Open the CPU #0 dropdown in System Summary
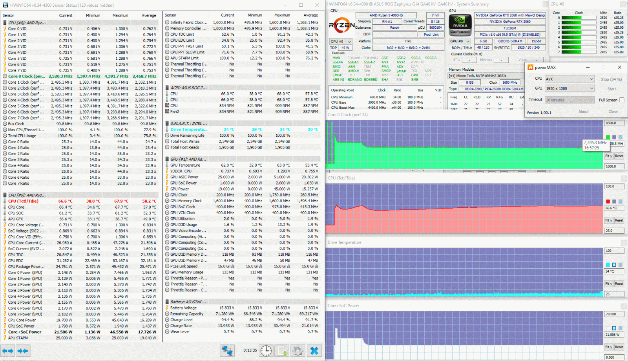Screen dimensions: 628x361 point(341,41)
